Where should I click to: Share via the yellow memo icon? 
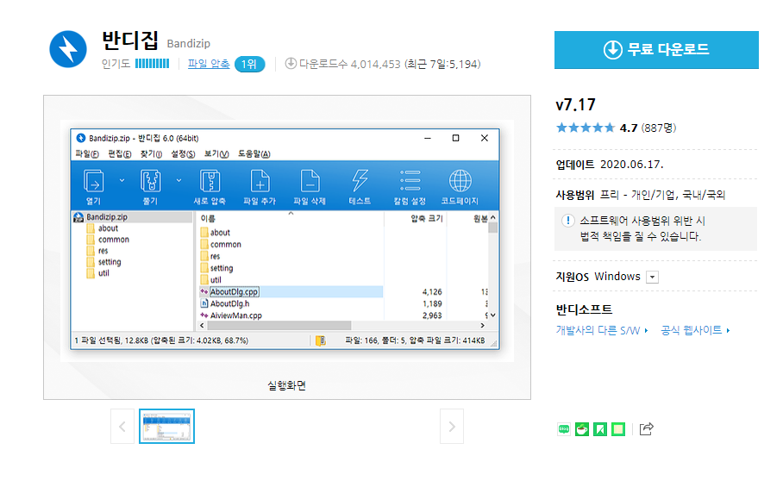pyautogui.click(x=618, y=429)
